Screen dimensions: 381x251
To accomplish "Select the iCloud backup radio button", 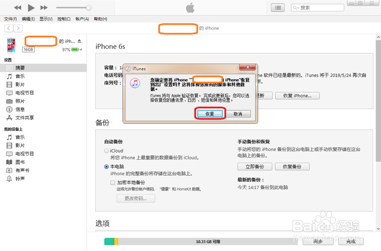I will (106, 151).
